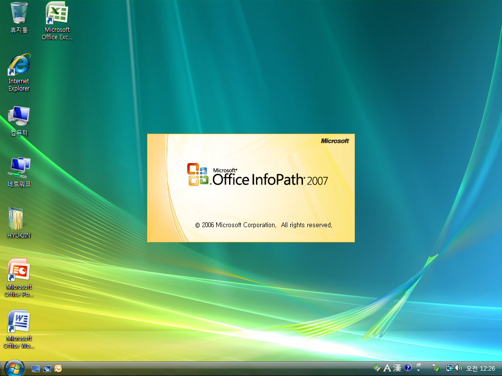Select the Computer (컴퓨터) desktop icon

[x=19, y=121]
